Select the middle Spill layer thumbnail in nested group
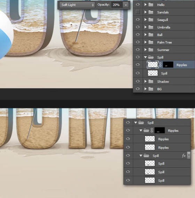Screen dimensions: 195x198 (150, 172)
